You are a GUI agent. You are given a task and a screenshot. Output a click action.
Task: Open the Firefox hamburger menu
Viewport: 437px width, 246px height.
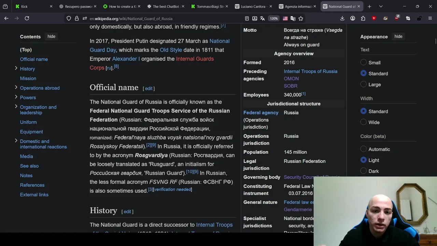[x=430, y=18]
